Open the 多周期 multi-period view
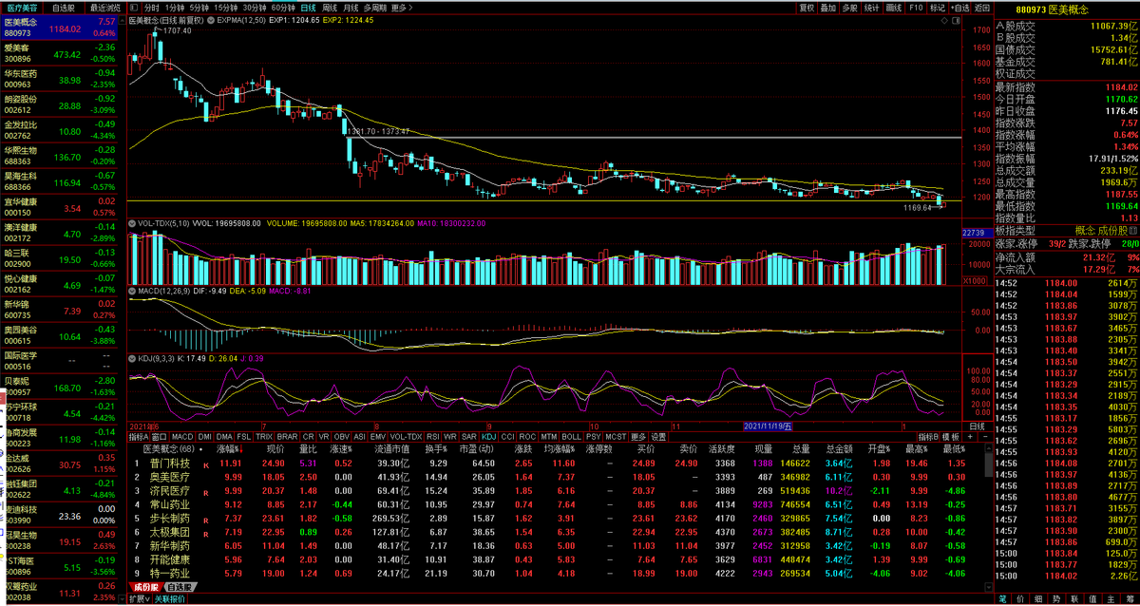Screen dimensions: 1140x606 pos(376,8)
